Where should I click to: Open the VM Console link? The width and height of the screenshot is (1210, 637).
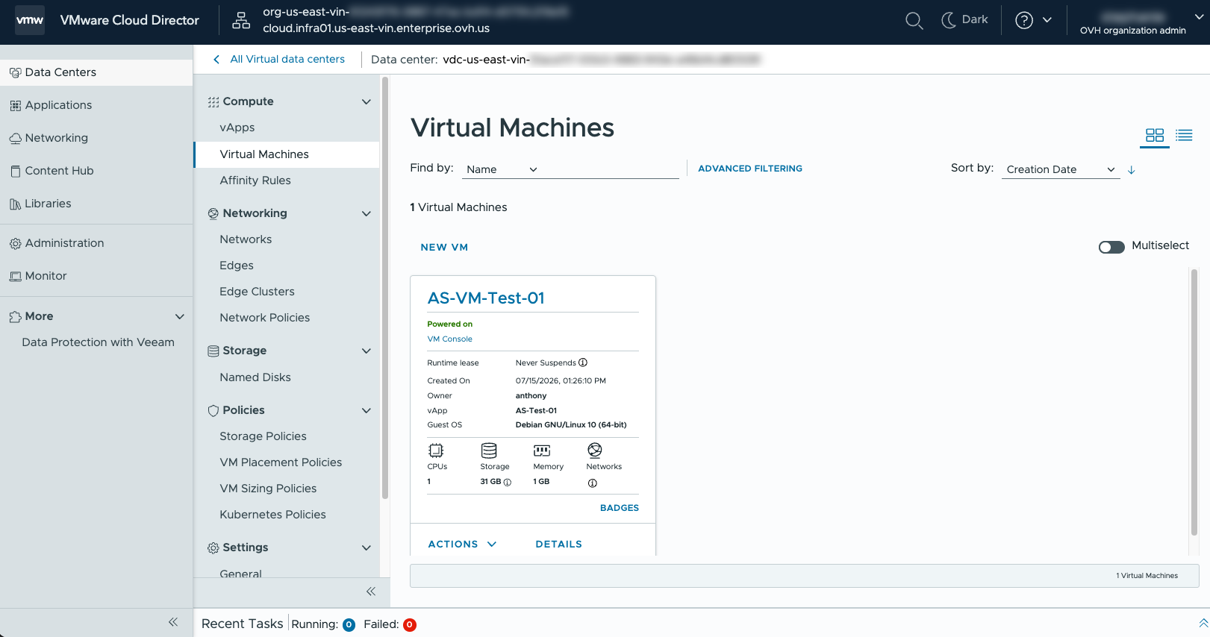449,339
